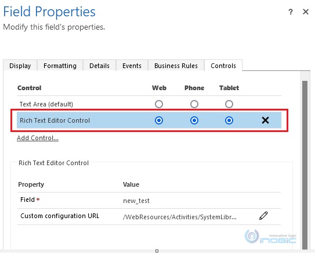Close the Field Properties dialog
This screenshot has width=315, height=253.
point(306,12)
